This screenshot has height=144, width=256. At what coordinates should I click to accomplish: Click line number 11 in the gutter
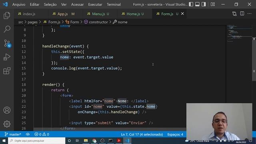(x=24, y=46)
